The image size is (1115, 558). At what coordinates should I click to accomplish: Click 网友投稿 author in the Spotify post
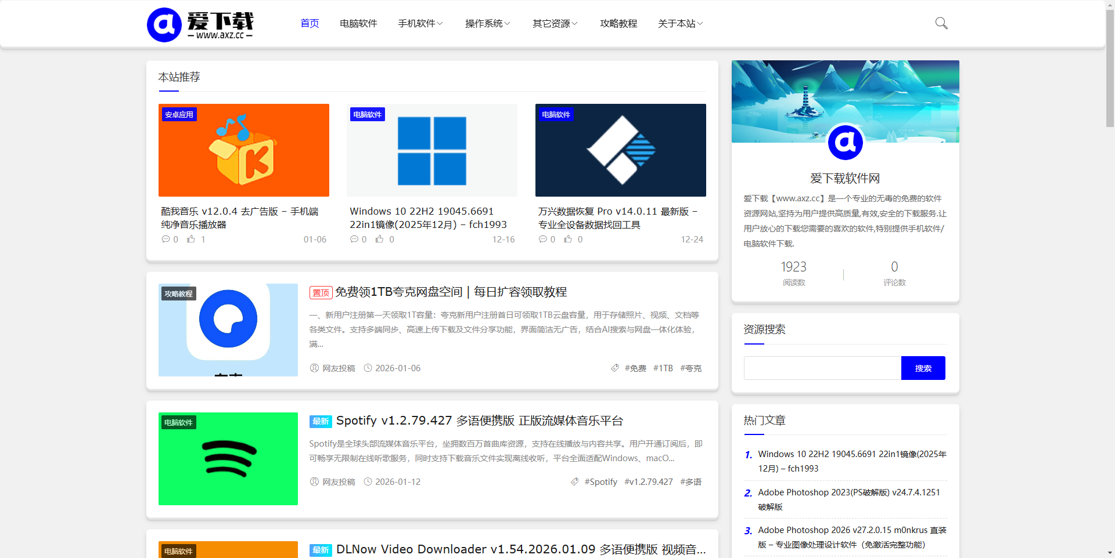pos(339,481)
